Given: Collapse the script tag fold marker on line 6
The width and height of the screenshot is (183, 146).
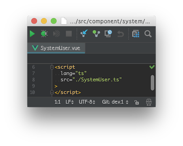Looking at the screenshot, I should [x=52, y=67].
